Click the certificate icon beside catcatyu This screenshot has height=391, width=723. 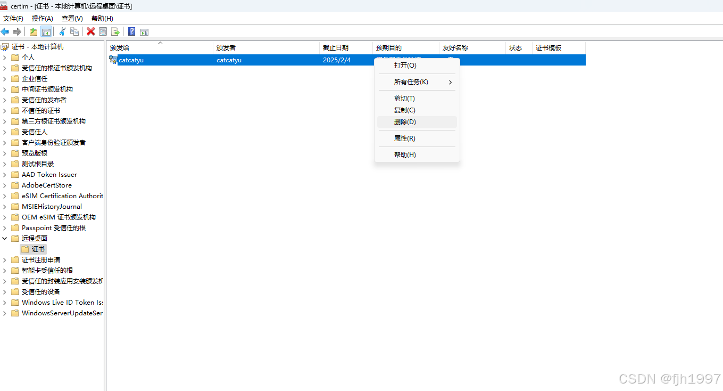[x=113, y=60]
